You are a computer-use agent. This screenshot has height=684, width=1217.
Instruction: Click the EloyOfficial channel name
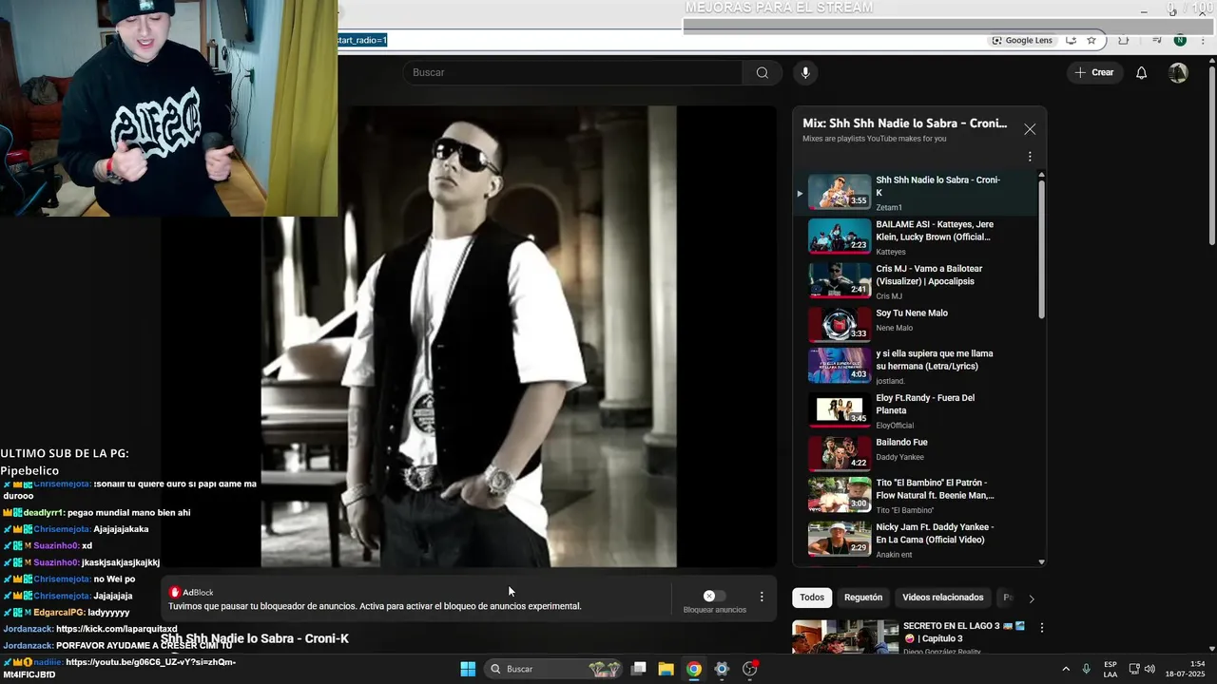895,426
